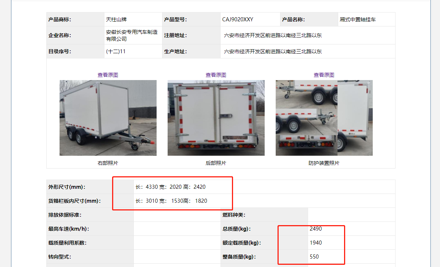This screenshot has height=267, width=440.
Task: Click the 右部照片 caption label
Action: (x=108, y=163)
